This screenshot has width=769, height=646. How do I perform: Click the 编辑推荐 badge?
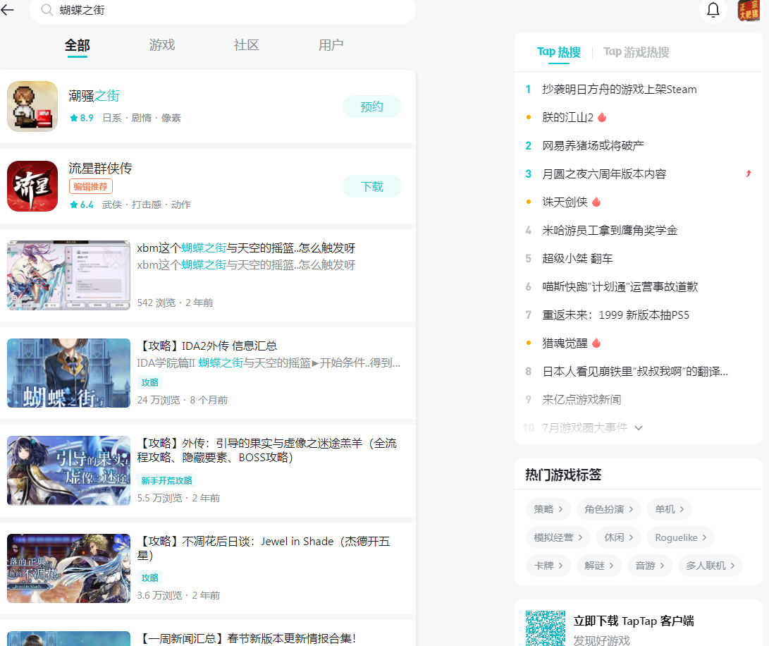[91, 186]
